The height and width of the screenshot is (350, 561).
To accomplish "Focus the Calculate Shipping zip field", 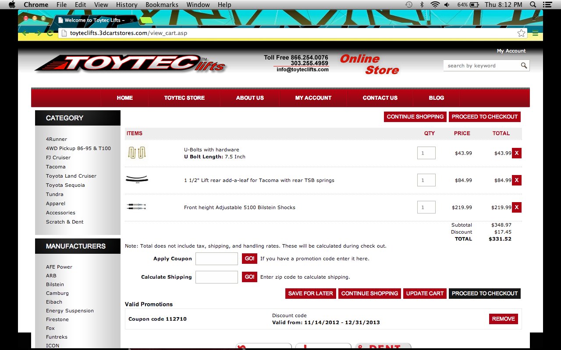I will (217, 277).
